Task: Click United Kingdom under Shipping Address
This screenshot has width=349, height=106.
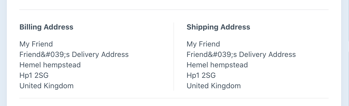Action: (x=214, y=86)
